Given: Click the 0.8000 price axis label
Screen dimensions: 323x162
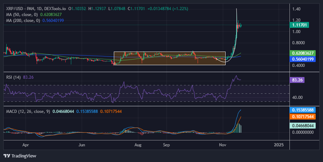Looking at the screenshot, I should 298,43.
